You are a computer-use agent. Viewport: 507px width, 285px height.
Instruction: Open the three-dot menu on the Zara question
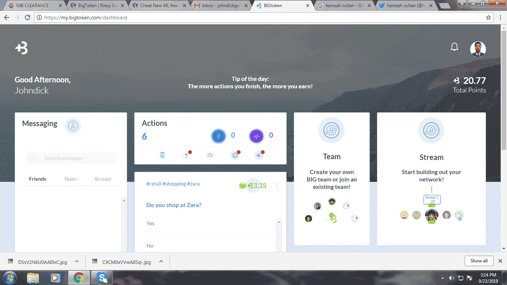pos(277,186)
